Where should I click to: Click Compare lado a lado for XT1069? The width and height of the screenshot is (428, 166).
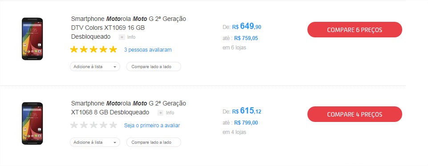coord(153,67)
